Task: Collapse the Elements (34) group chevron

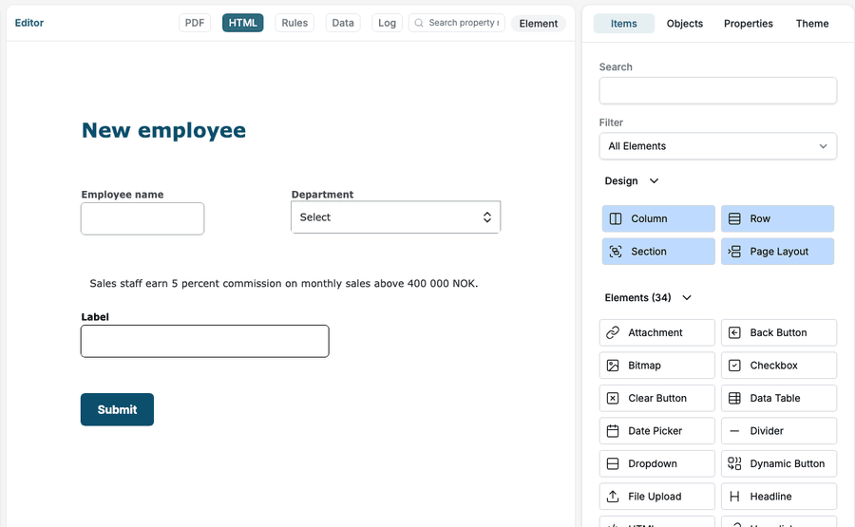Action: tap(687, 297)
